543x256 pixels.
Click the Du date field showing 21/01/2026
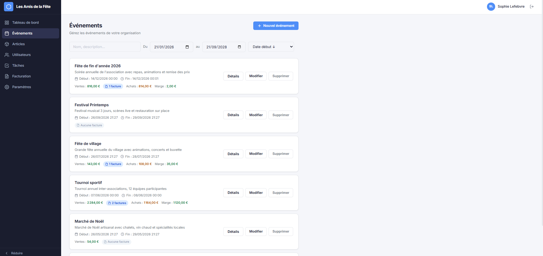(x=171, y=47)
